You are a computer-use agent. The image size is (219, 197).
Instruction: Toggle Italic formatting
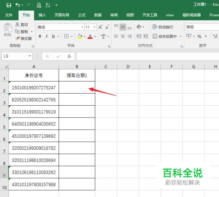46,36
